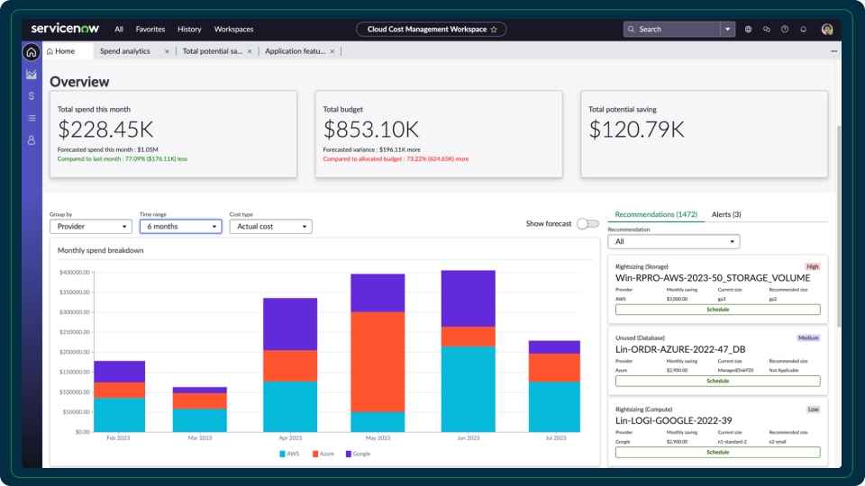The image size is (865, 486).
Task: Open the notifications bell icon
Action: (803, 29)
